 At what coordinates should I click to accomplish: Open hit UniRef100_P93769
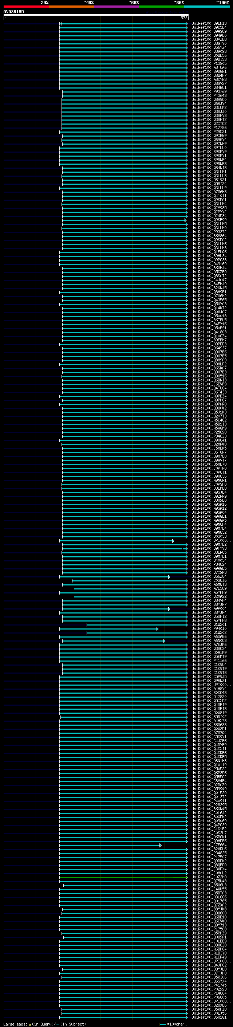click(209, 92)
